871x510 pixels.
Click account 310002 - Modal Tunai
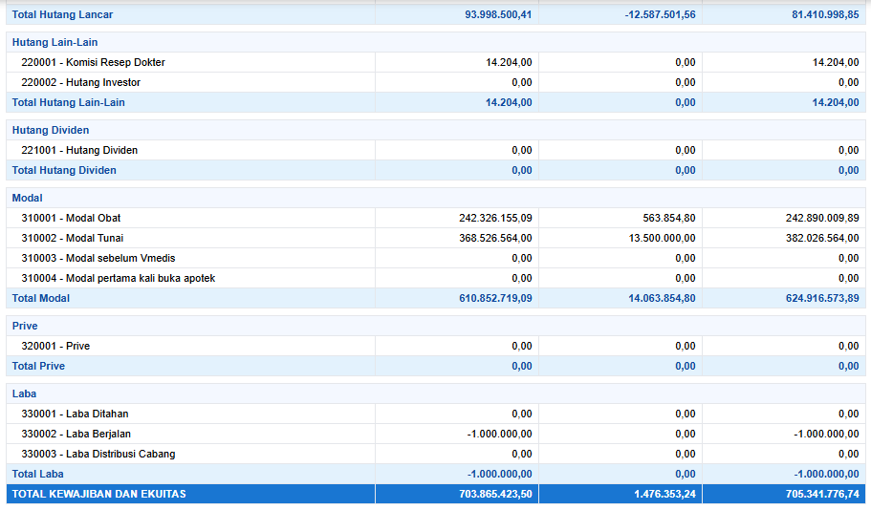(72, 238)
